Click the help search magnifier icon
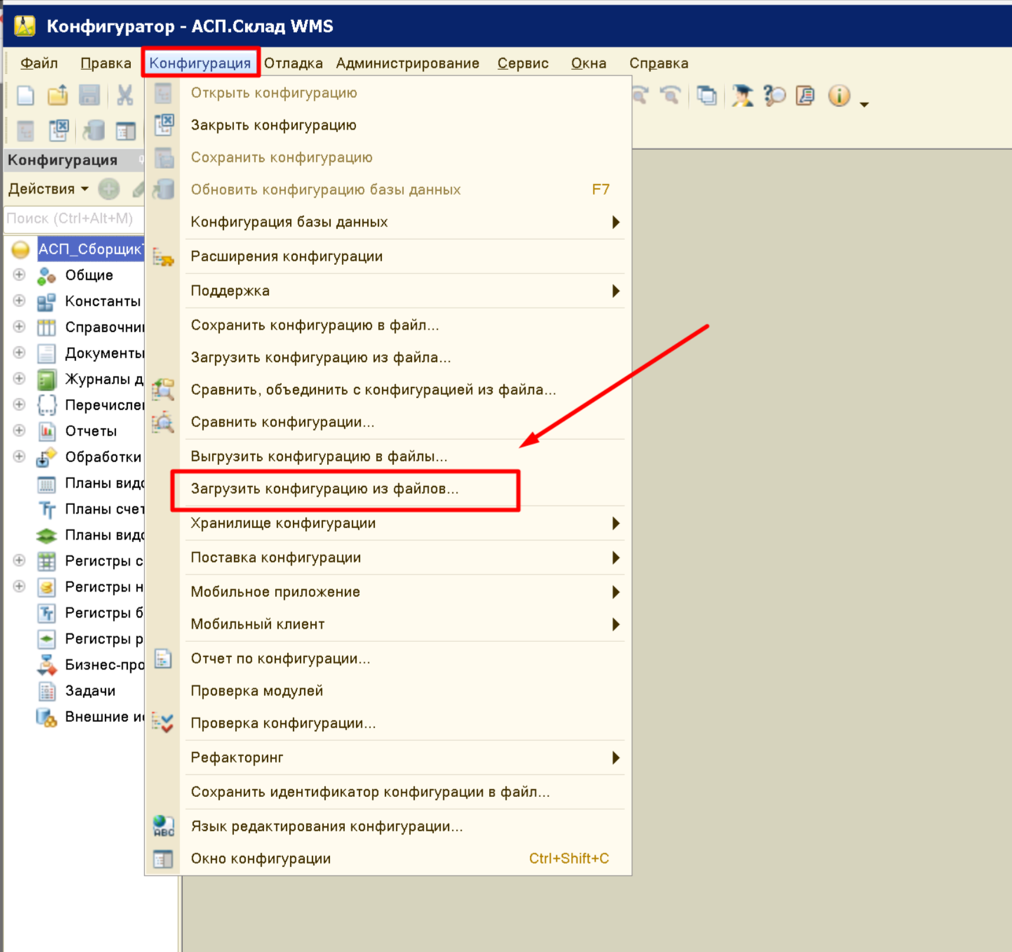 774,95
